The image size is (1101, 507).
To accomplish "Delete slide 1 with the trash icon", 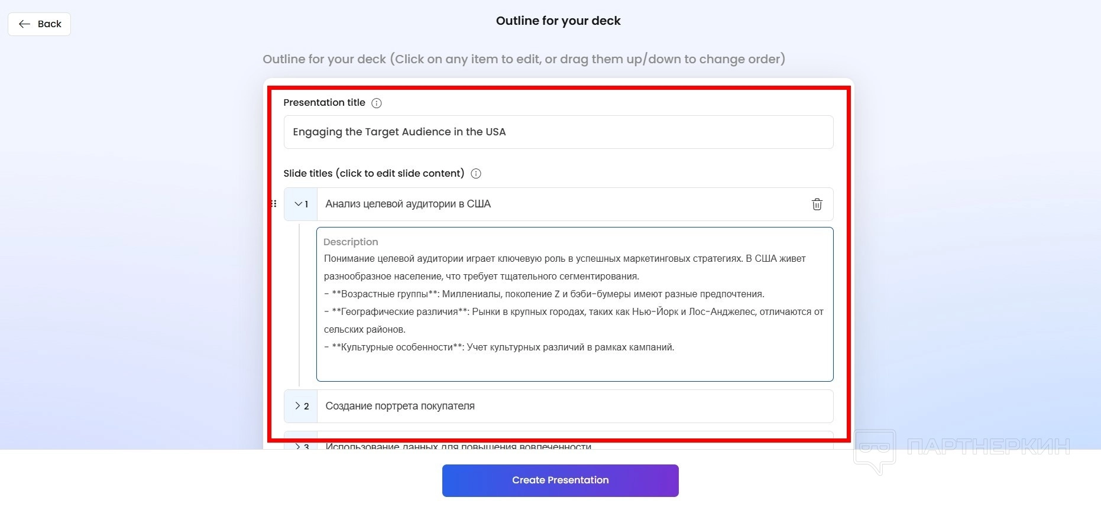I will click(817, 204).
